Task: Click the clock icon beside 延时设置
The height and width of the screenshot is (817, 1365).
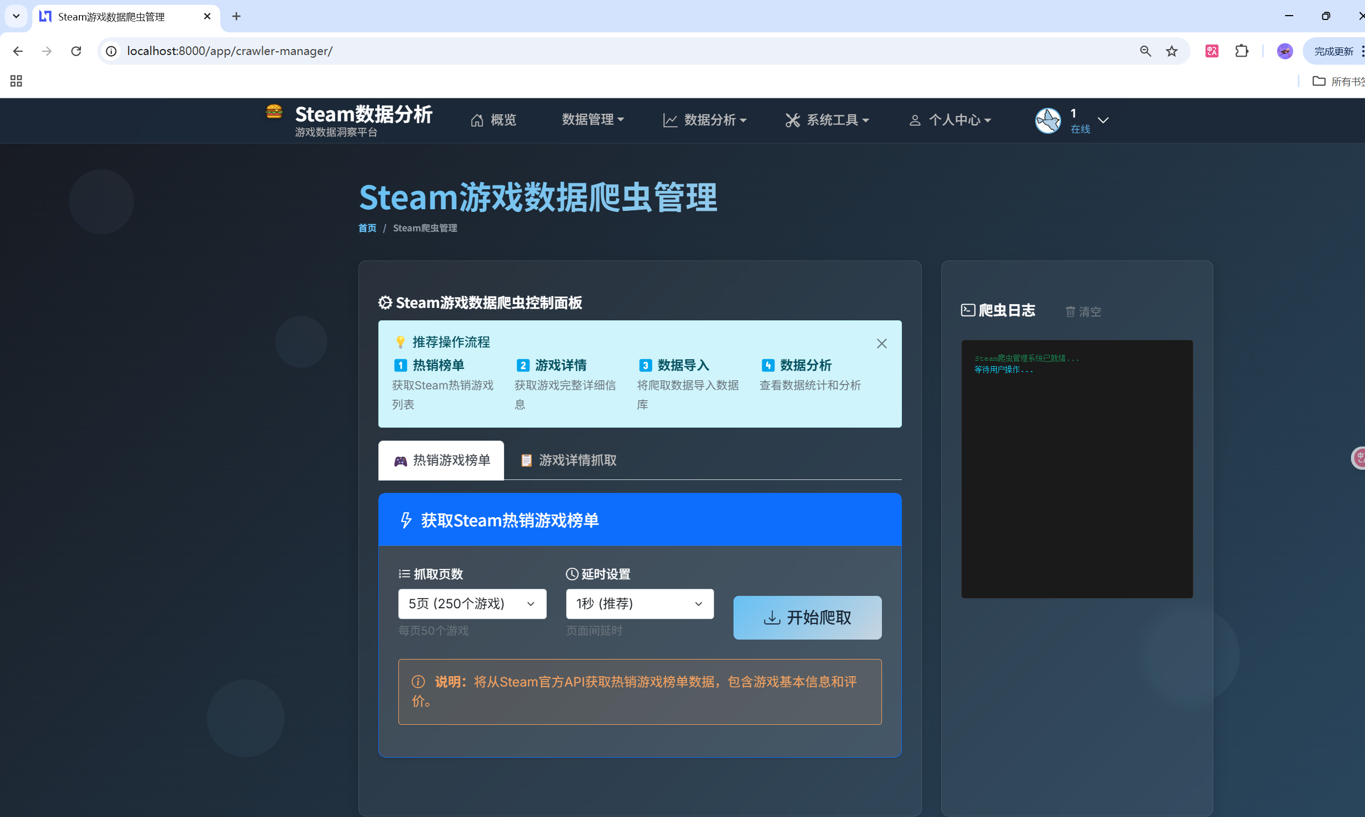Action: tap(572, 574)
